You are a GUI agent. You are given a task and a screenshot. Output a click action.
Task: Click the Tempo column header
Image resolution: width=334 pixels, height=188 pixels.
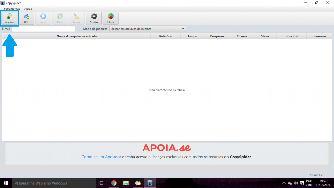pyautogui.click(x=192, y=36)
